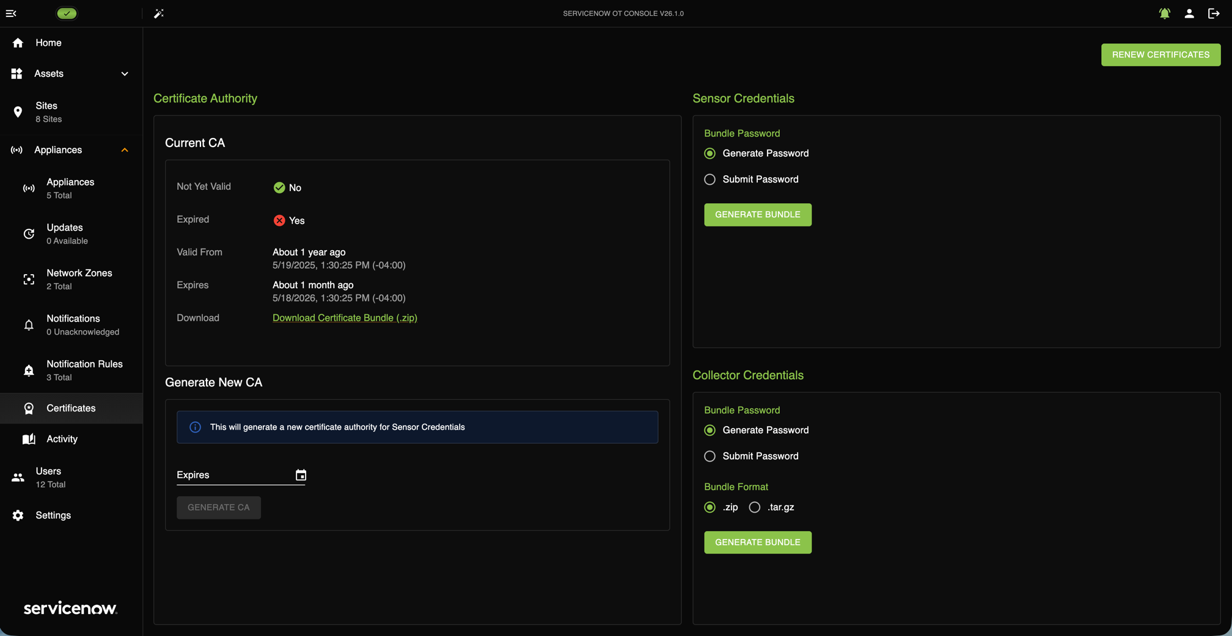
Task: Click the Certificates badge icon
Action: click(x=29, y=408)
